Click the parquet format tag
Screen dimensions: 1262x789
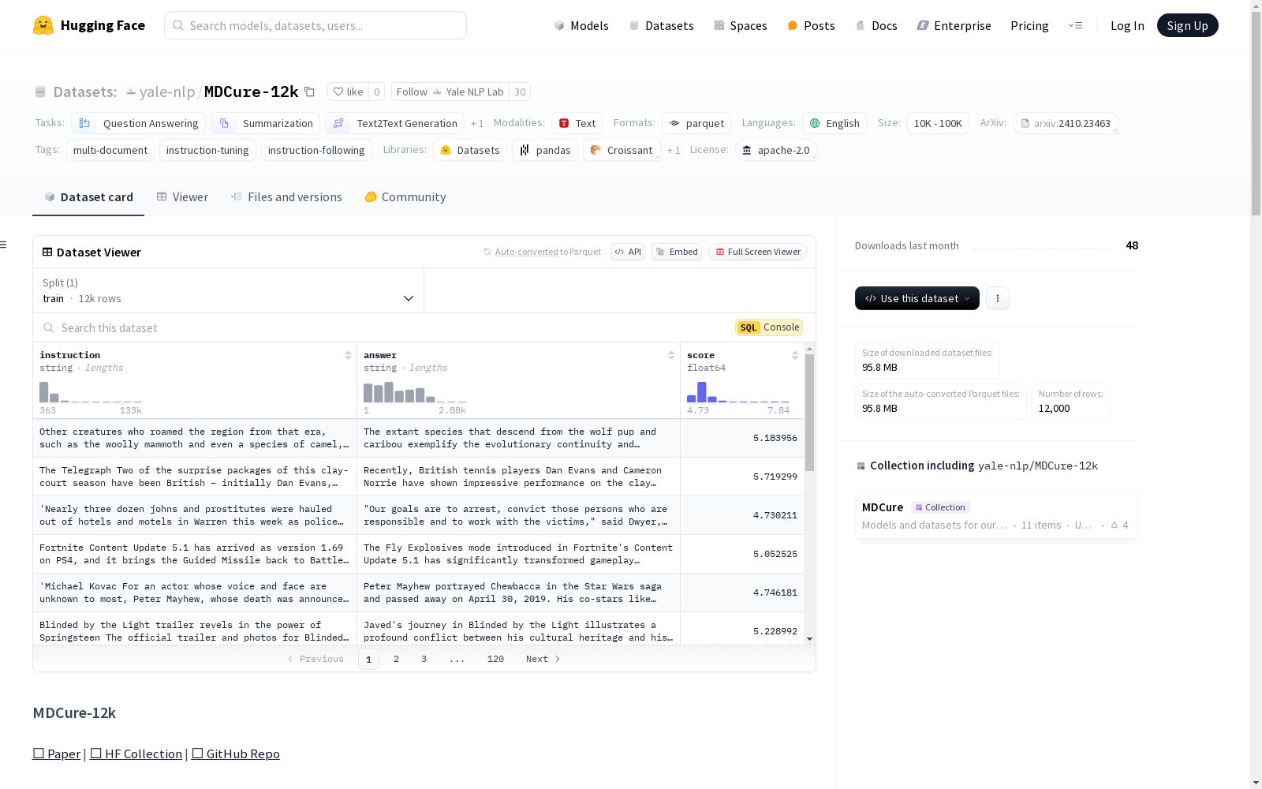tap(696, 123)
